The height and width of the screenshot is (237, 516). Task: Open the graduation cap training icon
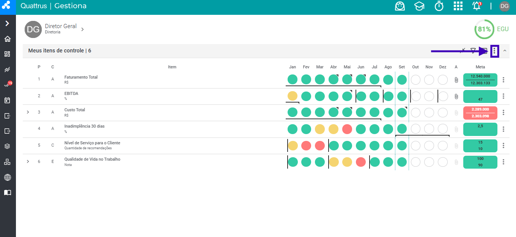point(419,6)
